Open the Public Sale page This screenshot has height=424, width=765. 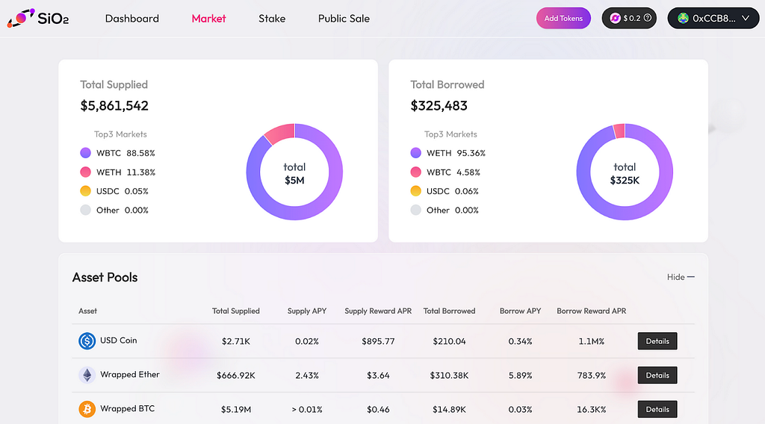(344, 19)
